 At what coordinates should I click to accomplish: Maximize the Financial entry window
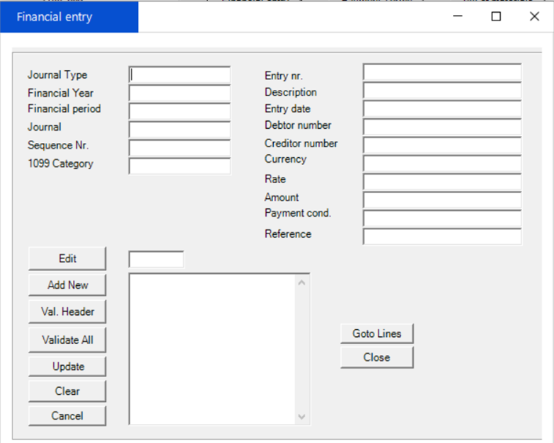[496, 16]
